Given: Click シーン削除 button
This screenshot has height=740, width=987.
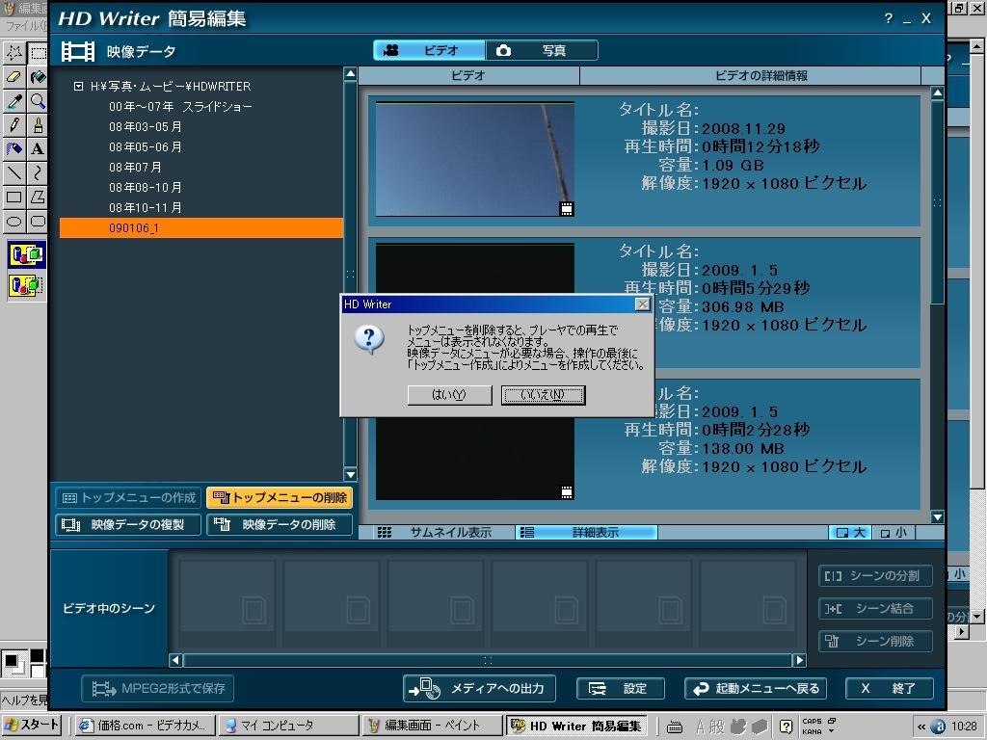Looking at the screenshot, I should coord(875,641).
